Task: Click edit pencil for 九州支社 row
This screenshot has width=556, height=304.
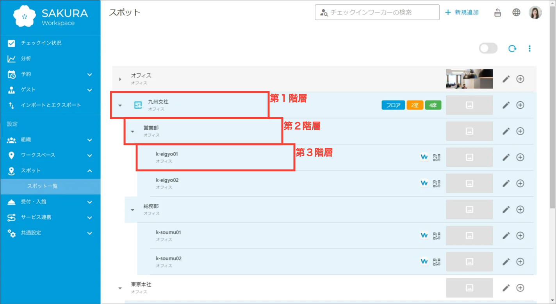Action: pos(506,105)
